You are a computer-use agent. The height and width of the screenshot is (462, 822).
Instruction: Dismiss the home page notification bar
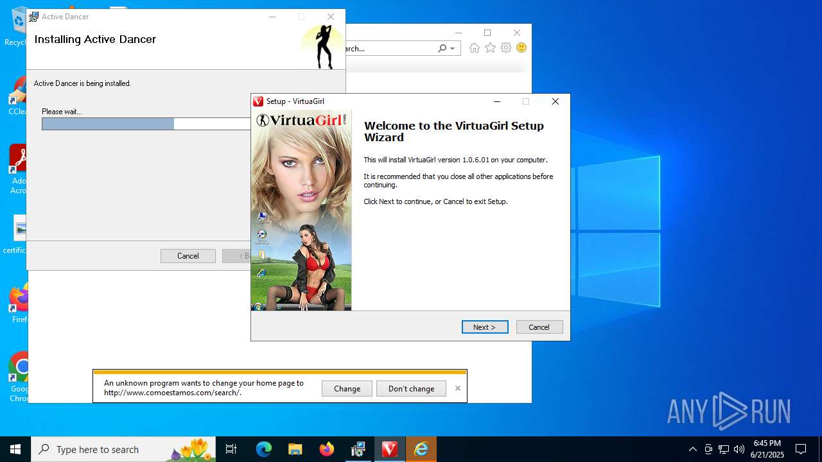coord(458,388)
